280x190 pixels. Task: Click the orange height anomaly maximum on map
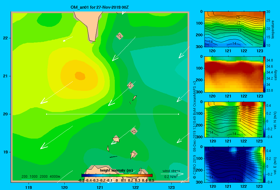80,76
